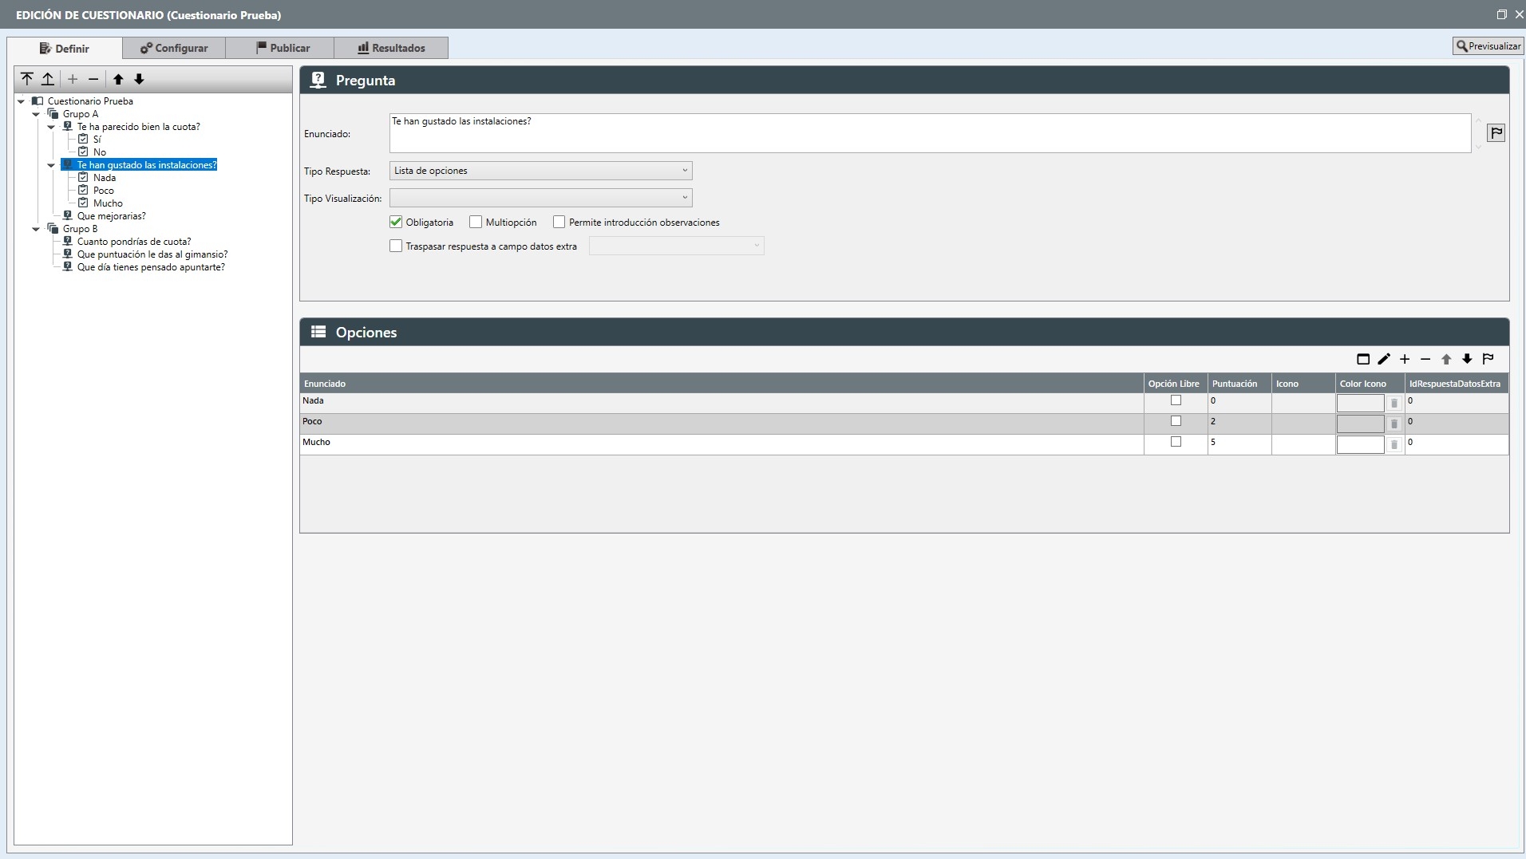
Task: Click Color Icono swatch in Mucho row
Action: pos(1361,445)
